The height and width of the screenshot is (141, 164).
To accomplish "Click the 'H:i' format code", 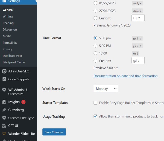I will [x=136, y=54].
